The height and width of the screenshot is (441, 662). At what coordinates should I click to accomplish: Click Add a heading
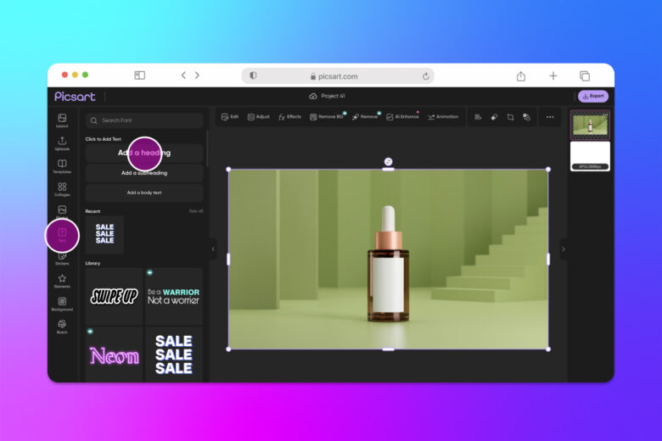pyautogui.click(x=144, y=153)
